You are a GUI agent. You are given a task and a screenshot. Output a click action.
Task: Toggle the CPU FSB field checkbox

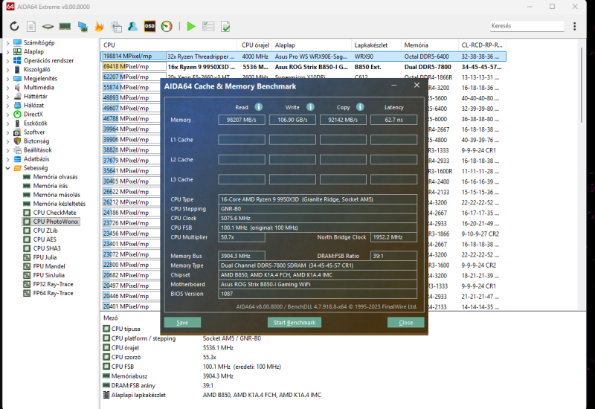tap(106, 367)
